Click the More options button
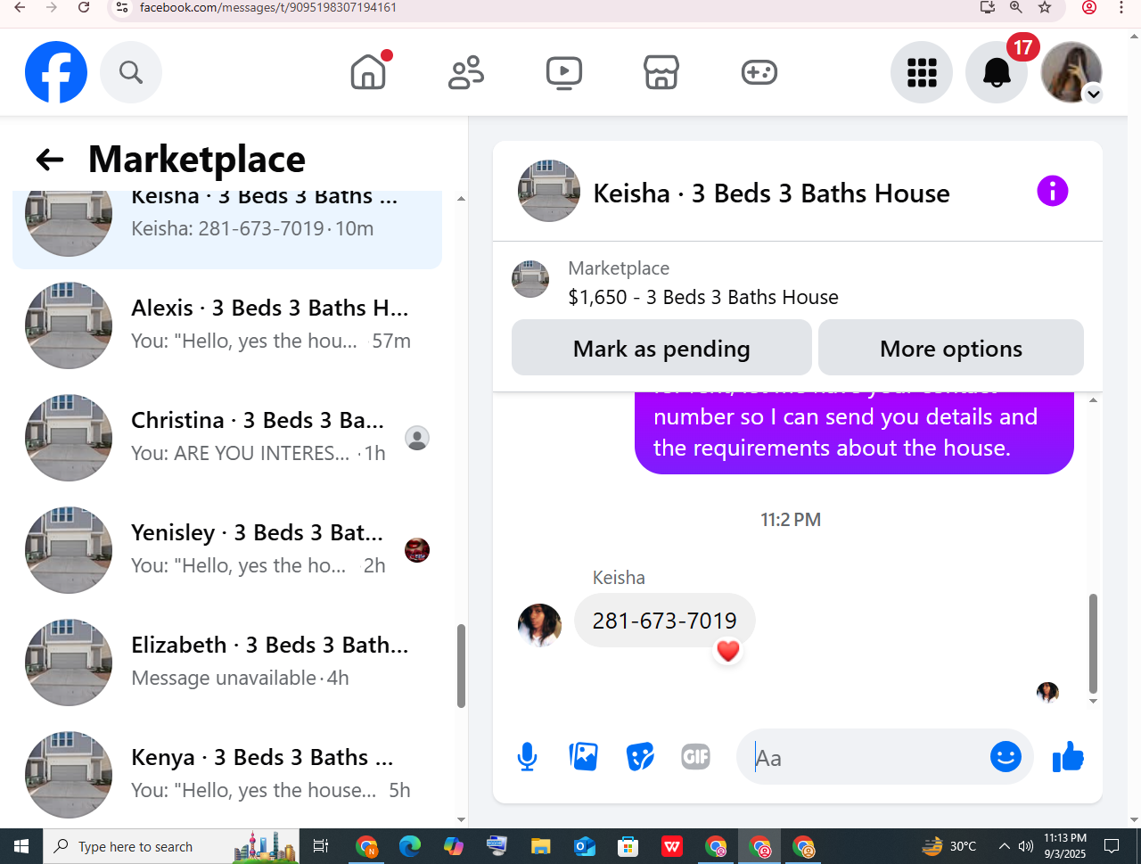The image size is (1141, 864). pos(951,348)
